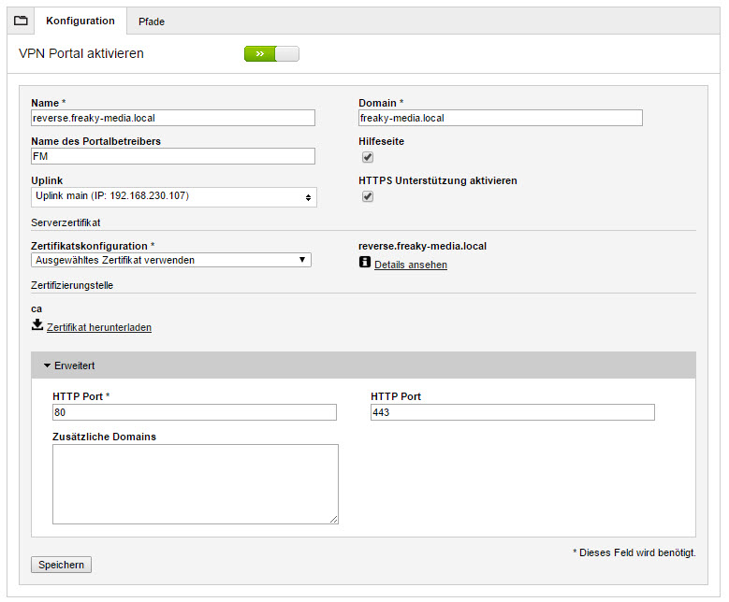Screen dimensions: 729x602
Task: Open the Zertifikatskonfiguration dropdown
Action: pos(171,260)
